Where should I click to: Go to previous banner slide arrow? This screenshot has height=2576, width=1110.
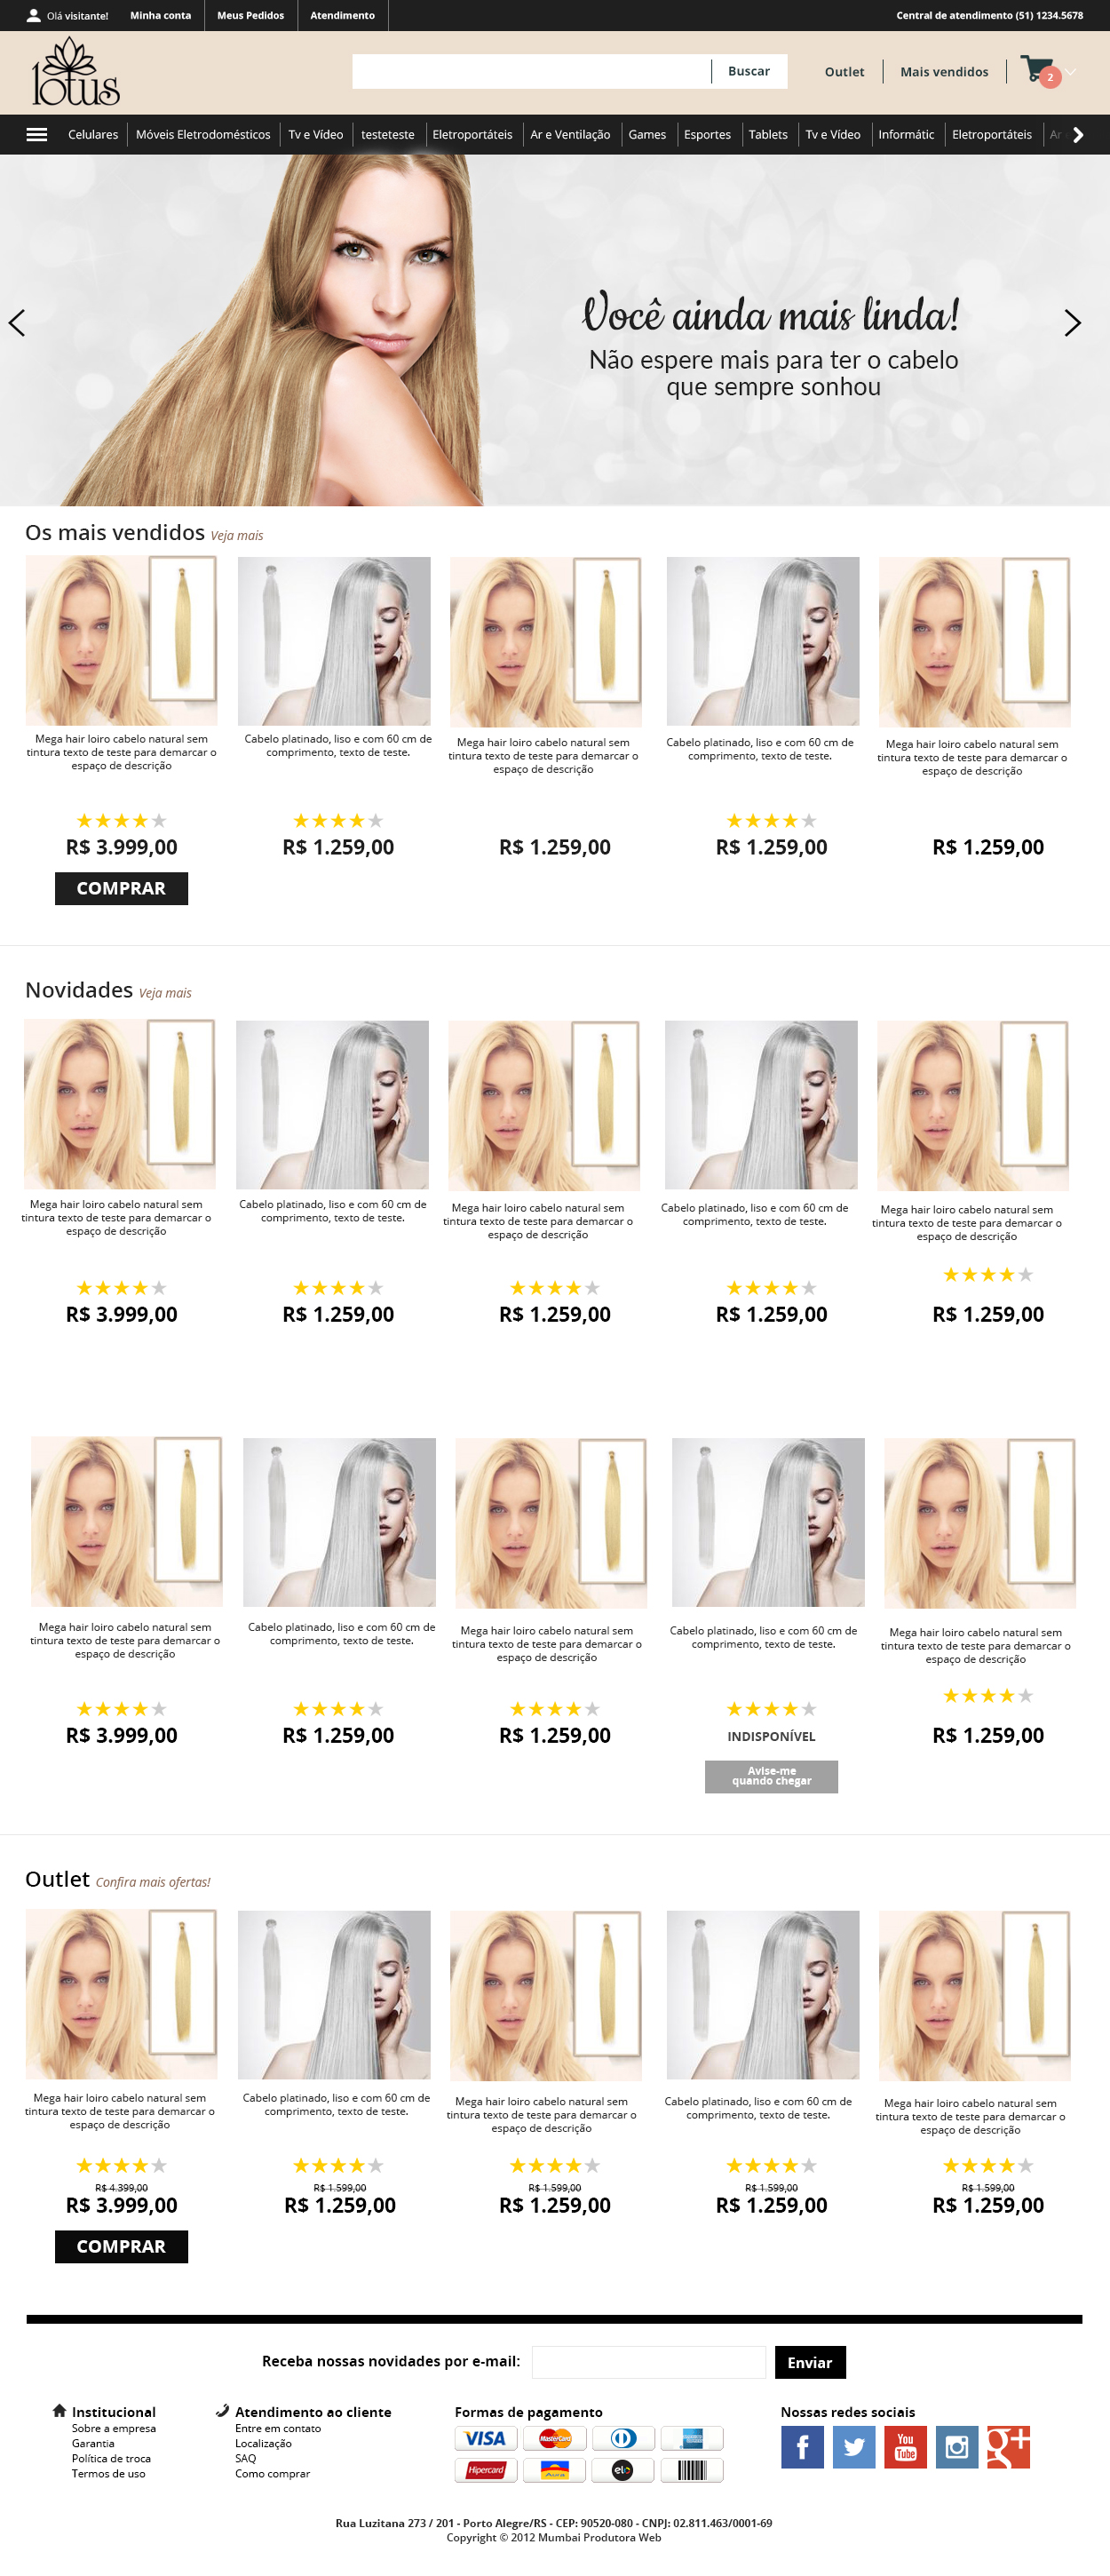(17, 323)
